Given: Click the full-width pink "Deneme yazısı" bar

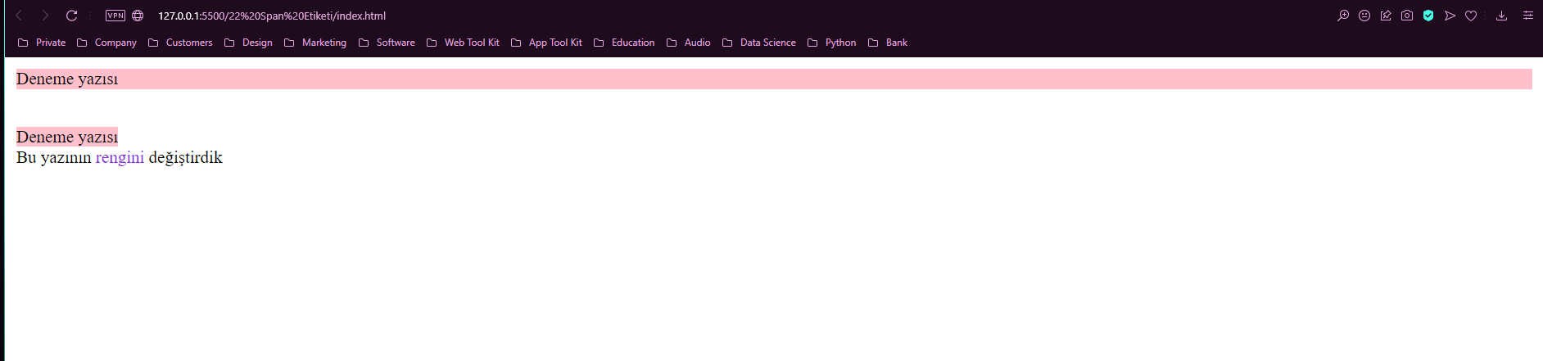Looking at the screenshot, I should point(773,79).
